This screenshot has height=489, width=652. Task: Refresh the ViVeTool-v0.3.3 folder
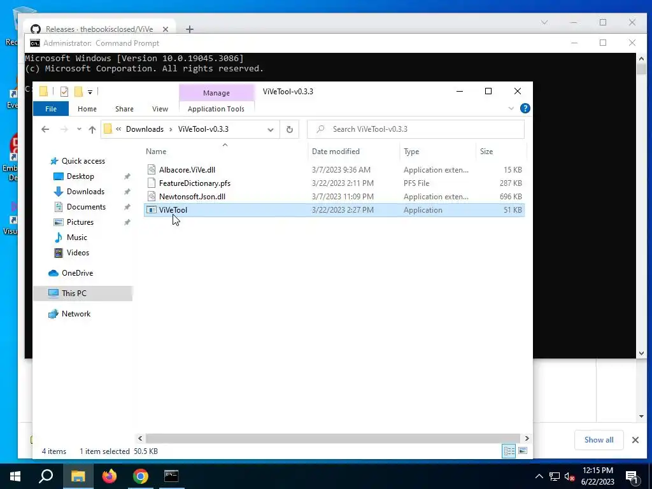tap(290, 129)
